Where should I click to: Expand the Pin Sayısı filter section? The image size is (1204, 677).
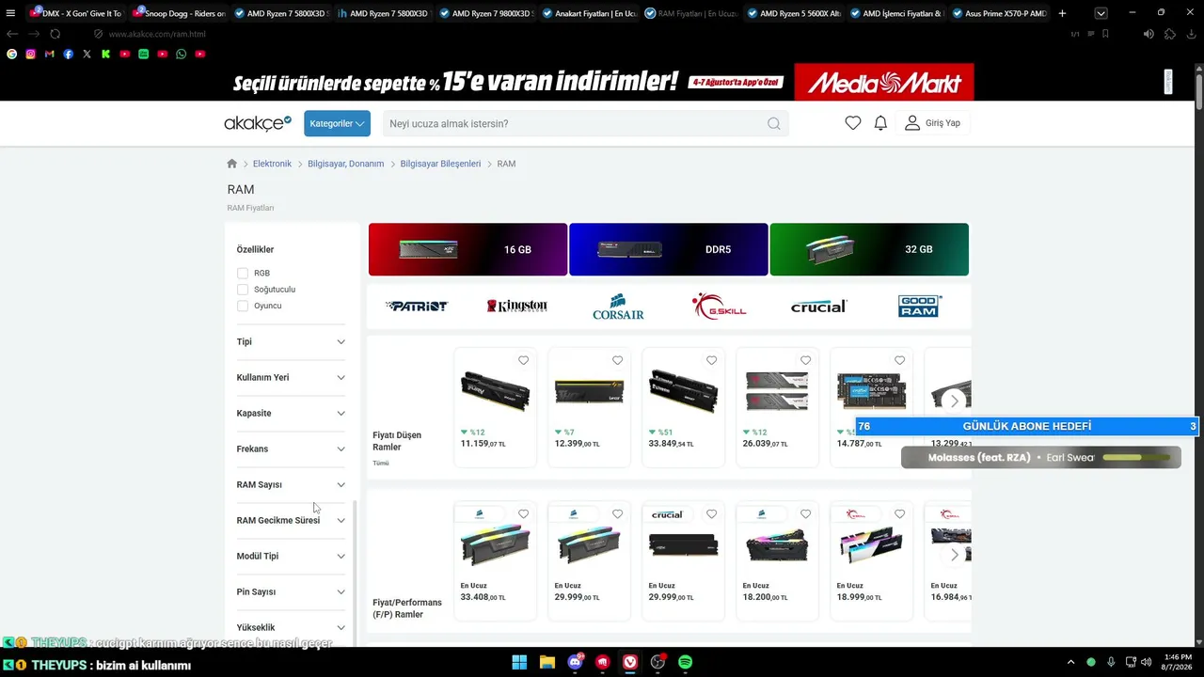pos(291,591)
